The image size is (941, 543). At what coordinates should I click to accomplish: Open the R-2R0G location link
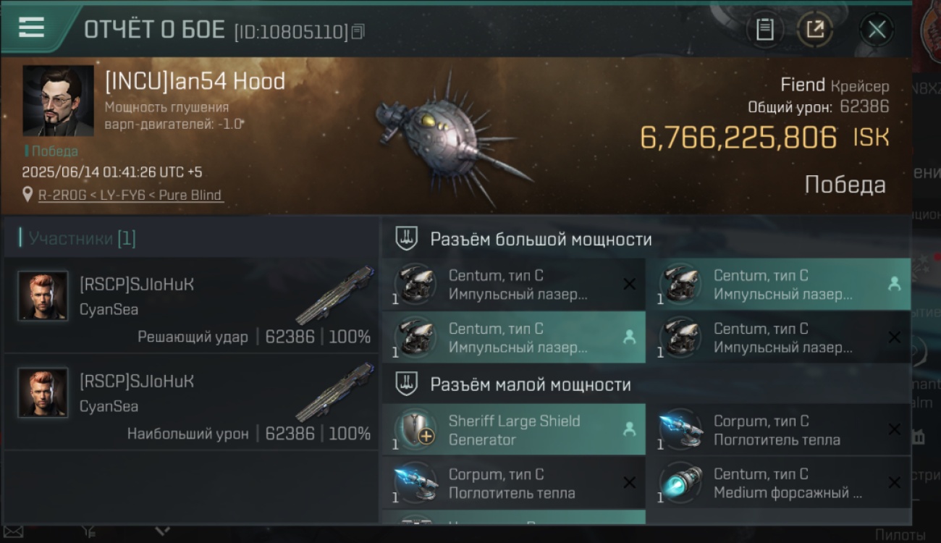point(130,195)
